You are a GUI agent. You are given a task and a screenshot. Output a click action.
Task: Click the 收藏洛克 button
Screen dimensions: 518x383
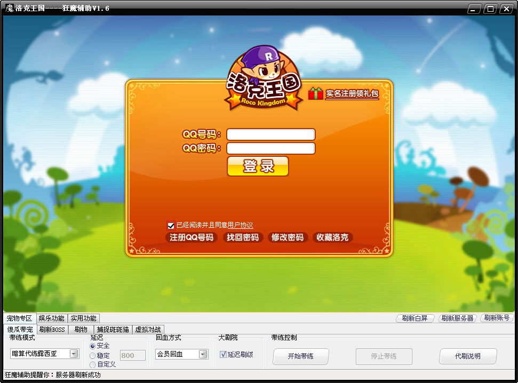[x=332, y=237]
